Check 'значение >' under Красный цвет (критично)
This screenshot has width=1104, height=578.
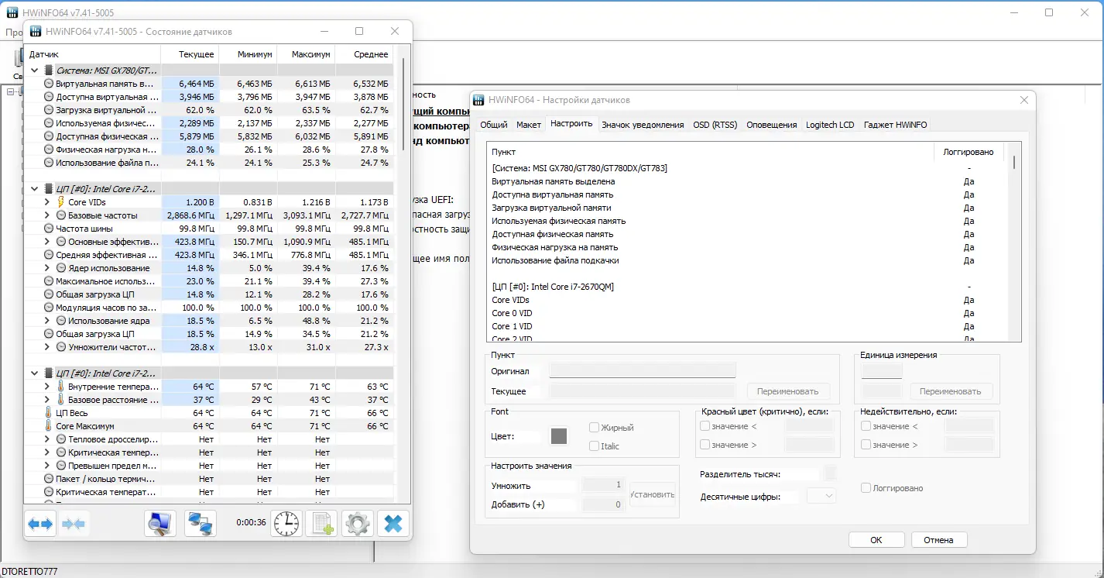705,445
